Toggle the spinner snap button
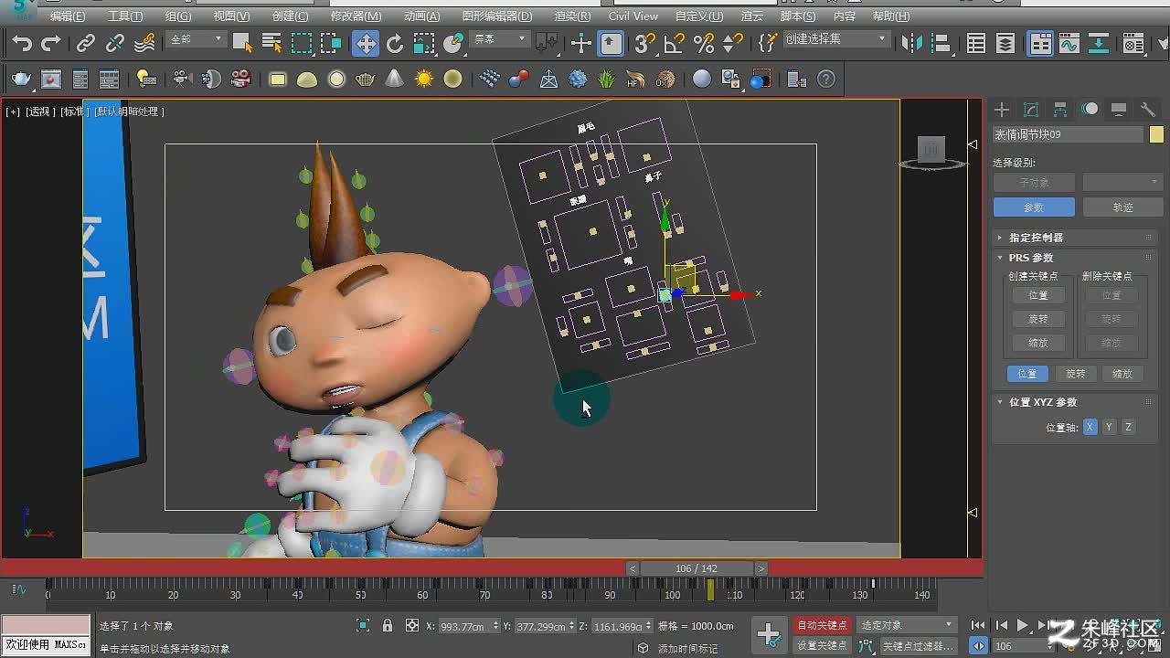 (732, 43)
